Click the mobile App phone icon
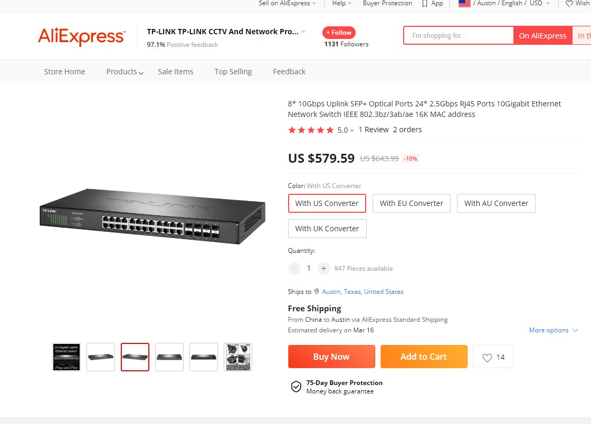The width and height of the screenshot is (591, 424). 425,3
